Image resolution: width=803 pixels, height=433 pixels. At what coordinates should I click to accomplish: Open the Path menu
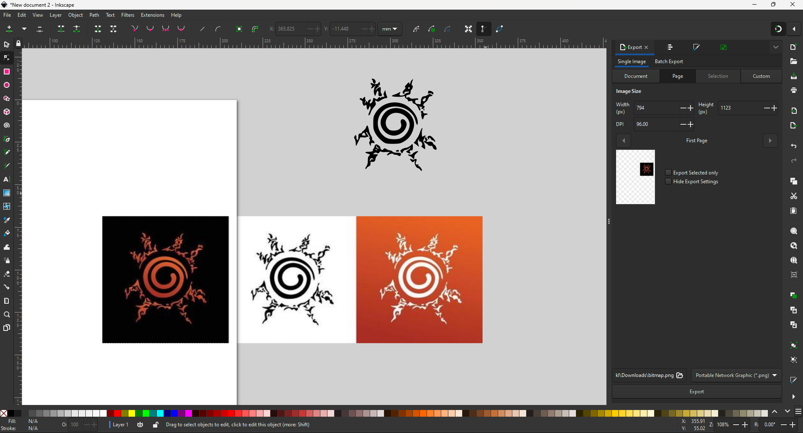click(94, 15)
